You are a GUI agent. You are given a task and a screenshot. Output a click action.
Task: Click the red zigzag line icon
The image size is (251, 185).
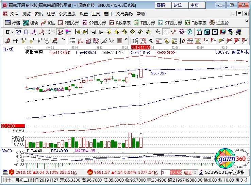coord(174,32)
